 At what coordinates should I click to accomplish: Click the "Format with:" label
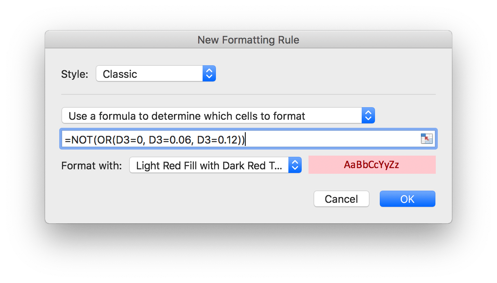click(91, 166)
